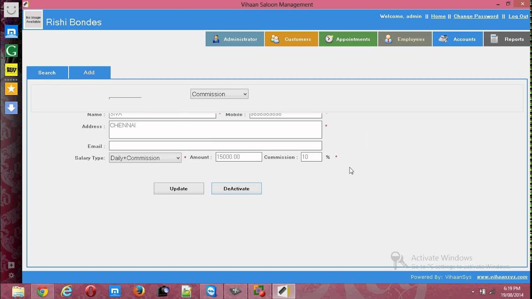The height and width of the screenshot is (299, 532).
Task: Click the Commission percent field
Action: click(x=311, y=157)
